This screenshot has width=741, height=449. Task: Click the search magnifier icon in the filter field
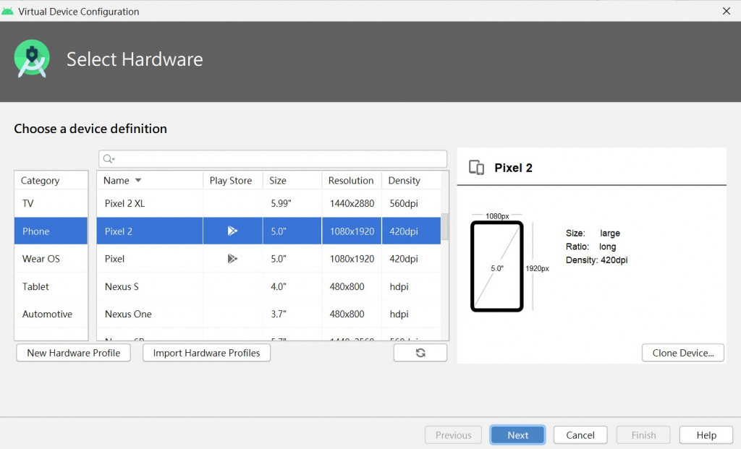(109, 158)
